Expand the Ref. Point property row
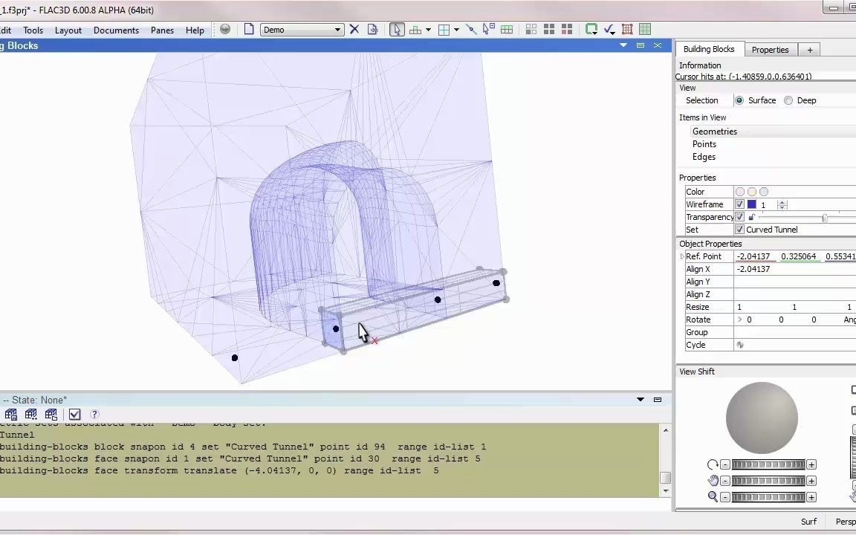The image size is (856, 535). pos(681,256)
